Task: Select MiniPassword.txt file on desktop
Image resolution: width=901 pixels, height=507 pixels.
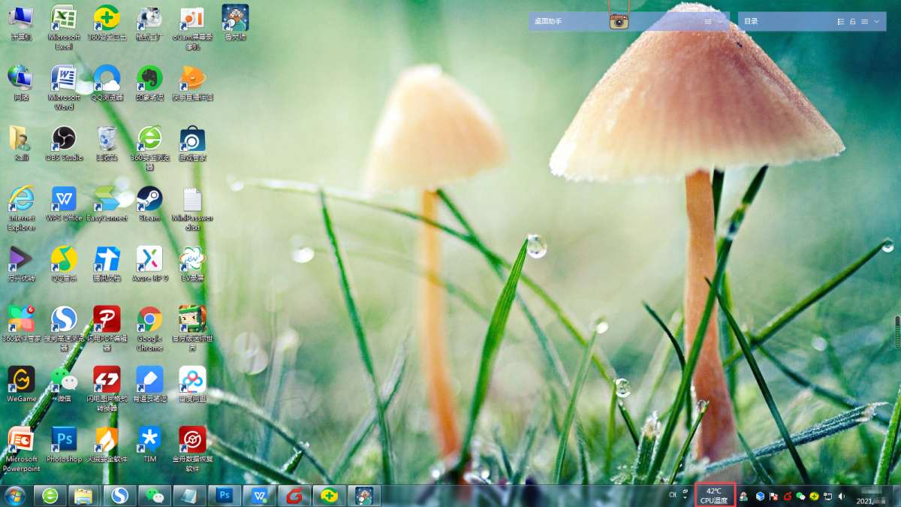Action: 192,208
